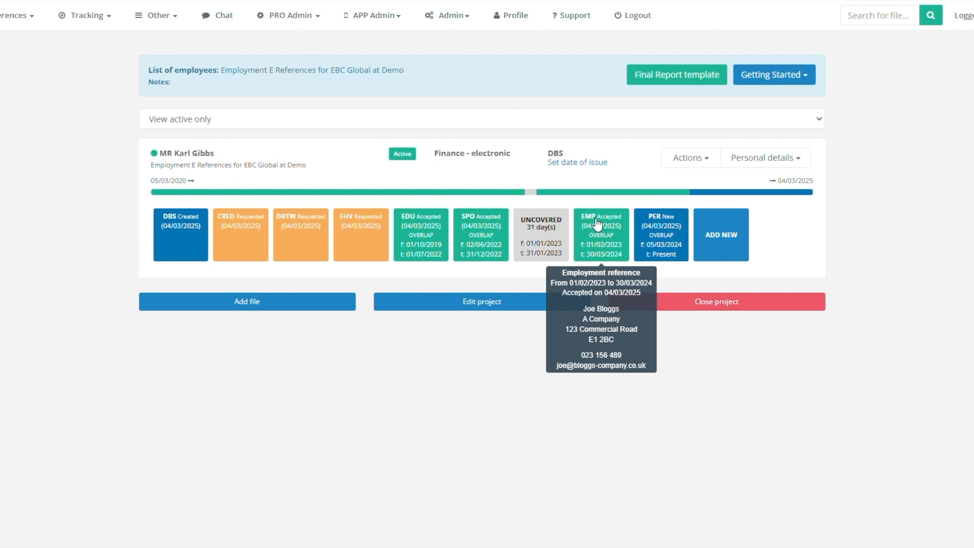Click the grey uncovered gap on timeline bar
The width and height of the screenshot is (974, 548).
click(530, 192)
